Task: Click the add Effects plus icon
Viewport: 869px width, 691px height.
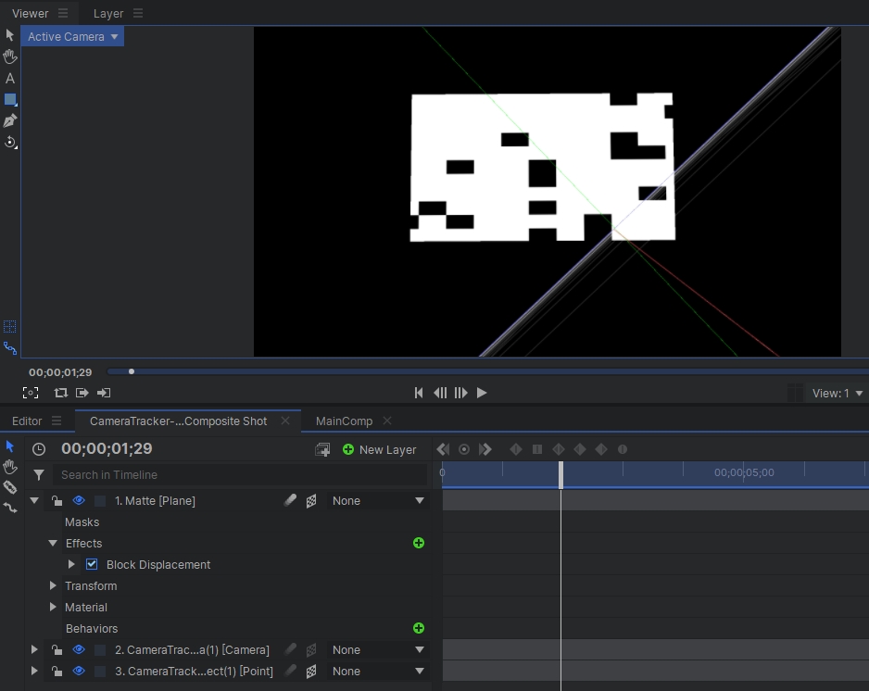Action: click(x=419, y=544)
